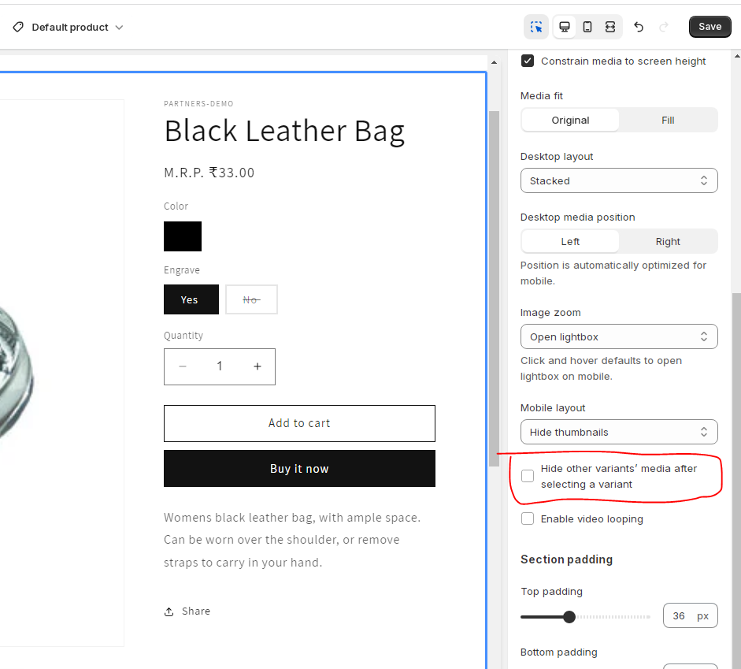Increase quantity with the plus icon
The width and height of the screenshot is (741, 669).
(257, 366)
